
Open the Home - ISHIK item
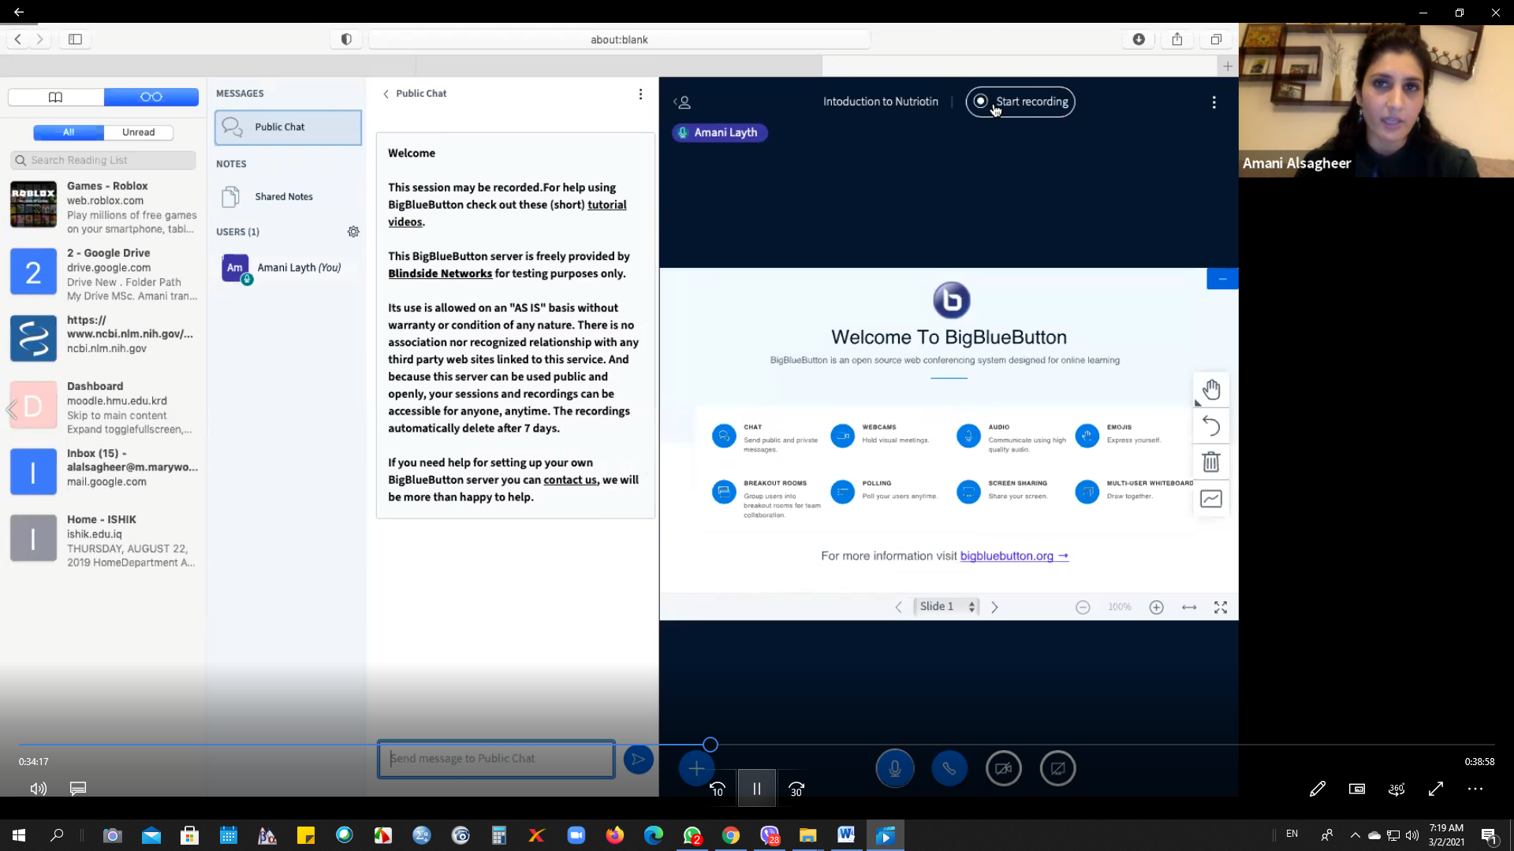[103, 541]
